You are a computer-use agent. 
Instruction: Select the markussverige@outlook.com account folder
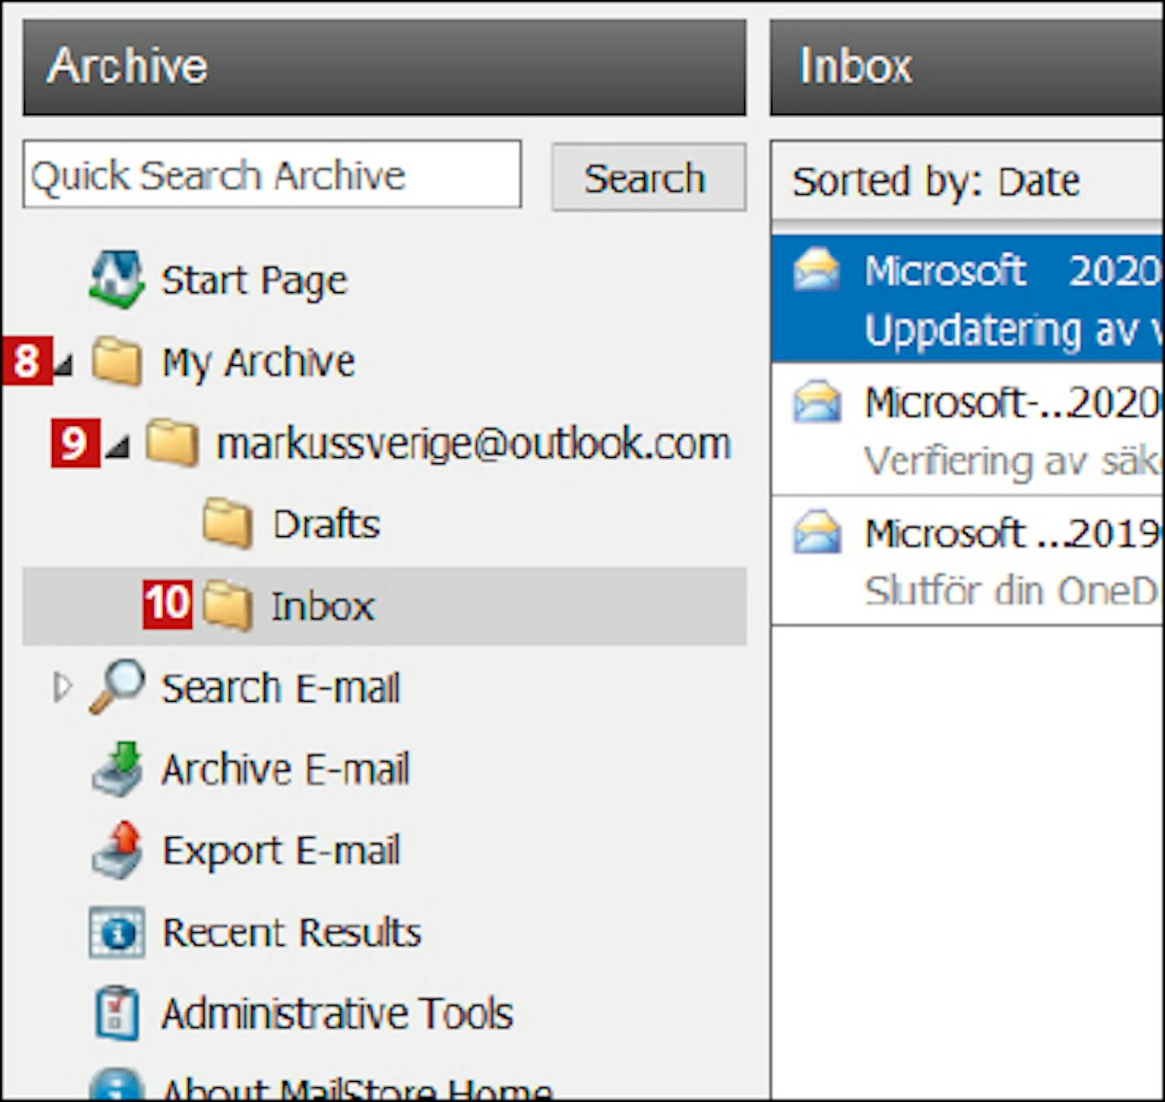[x=472, y=444]
